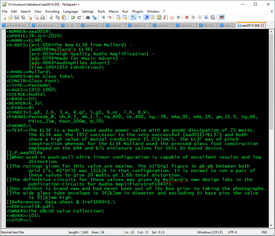Open the Function List icon
This screenshot has width=275, height=236.
point(166,17)
